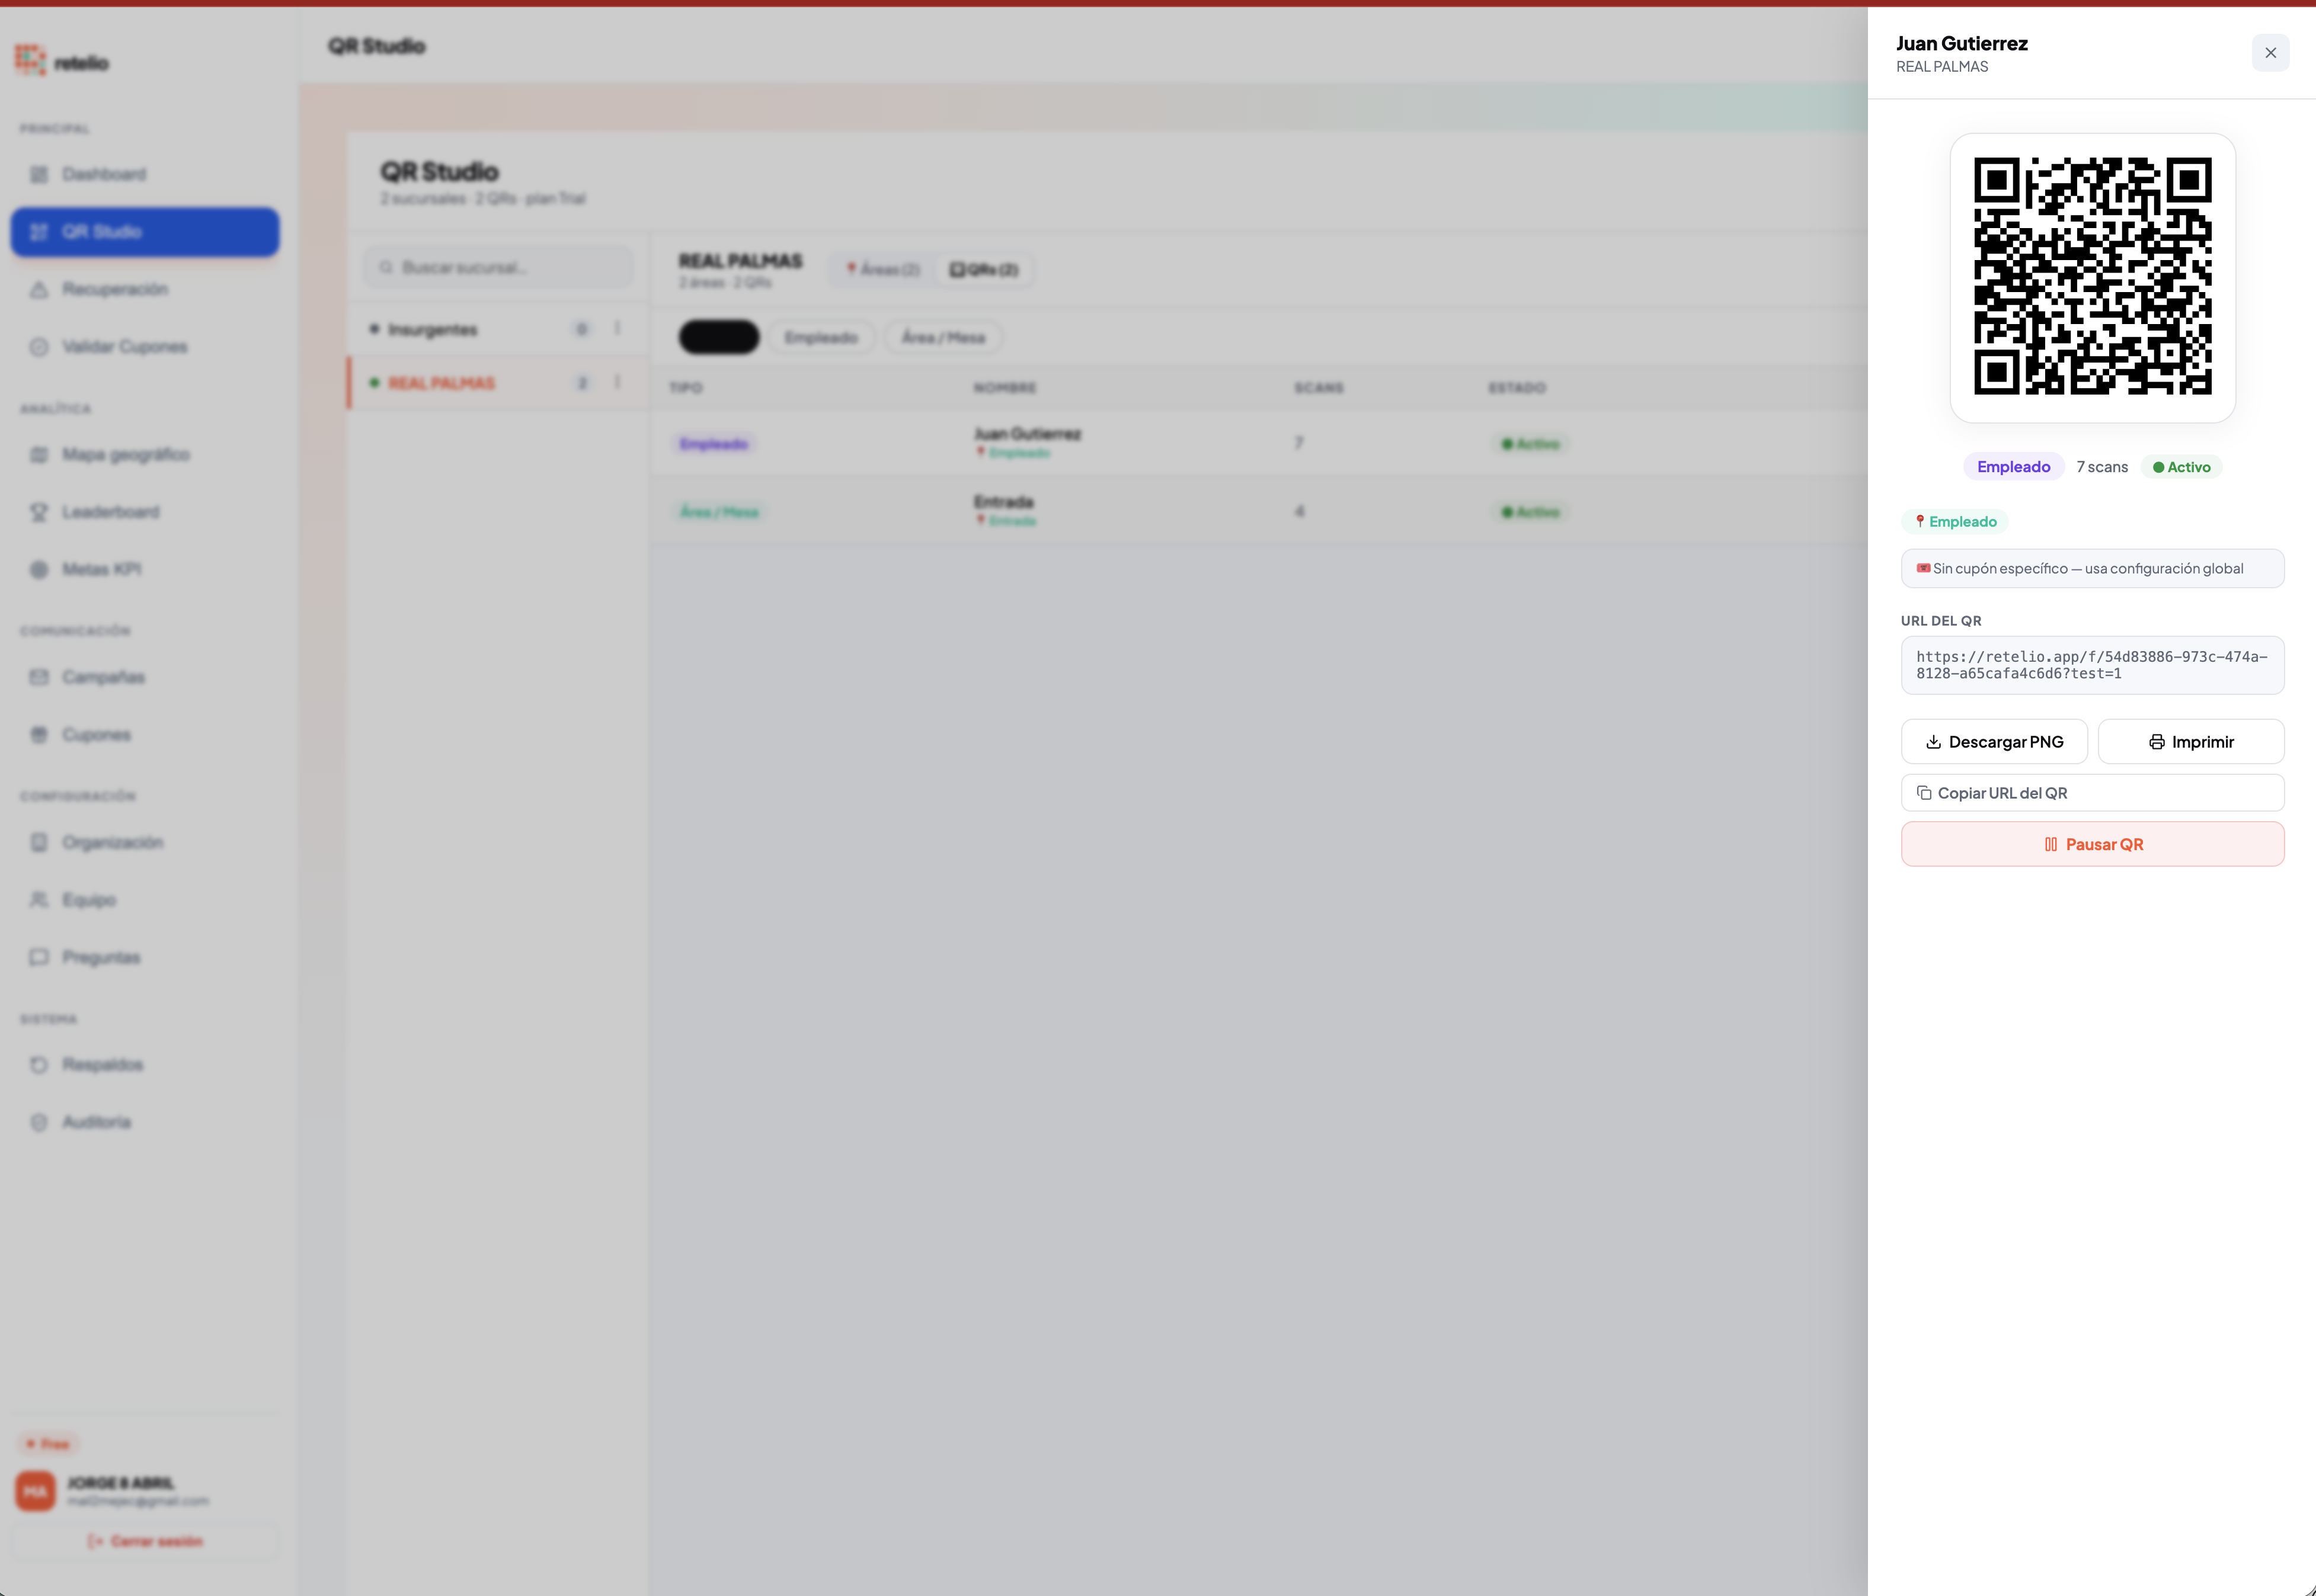Open the Entrada table row
2316x1596 pixels.
(1259, 511)
